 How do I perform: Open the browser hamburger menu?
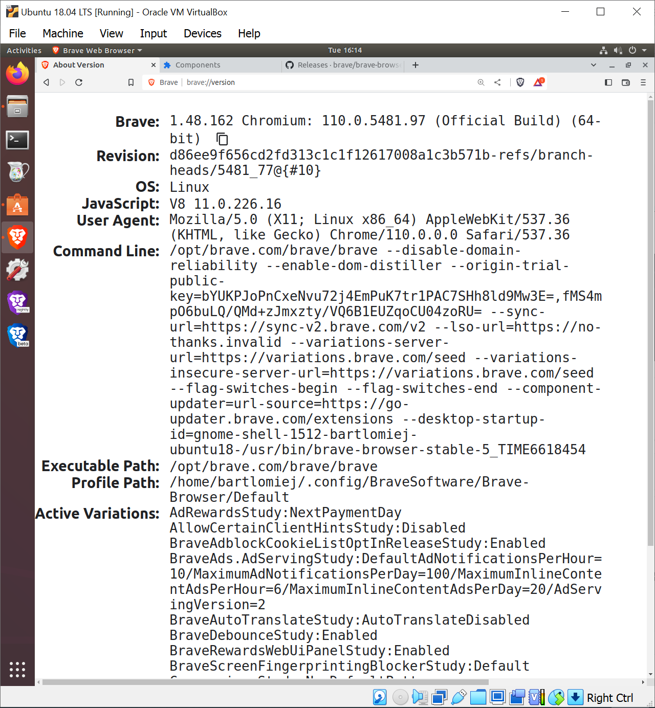(643, 82)
